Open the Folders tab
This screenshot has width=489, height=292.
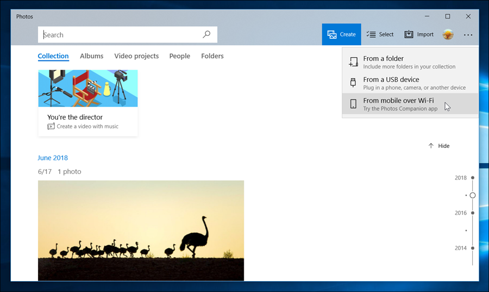[x=212, y=56]
